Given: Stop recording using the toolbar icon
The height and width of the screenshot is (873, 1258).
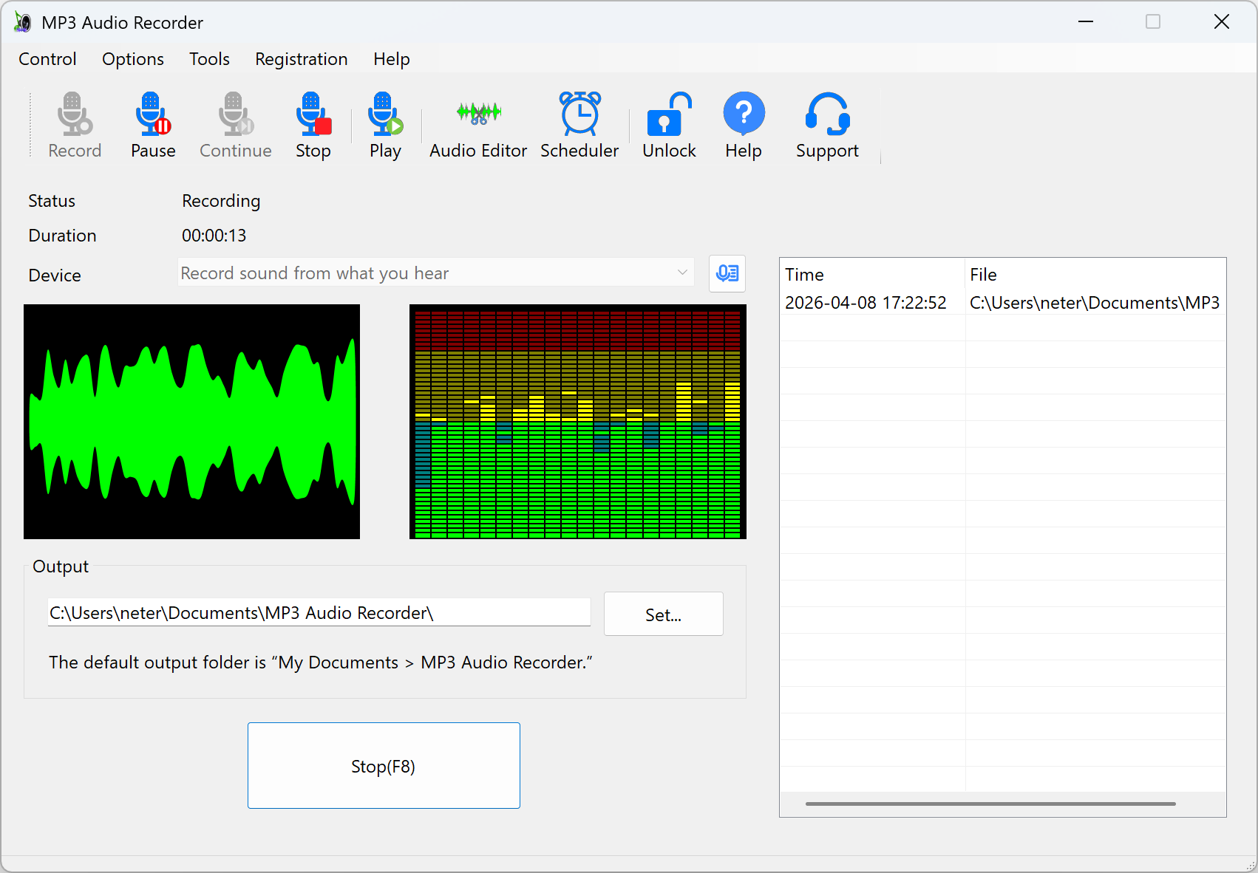Looking at the screenshot, I should tap(312, 124).
